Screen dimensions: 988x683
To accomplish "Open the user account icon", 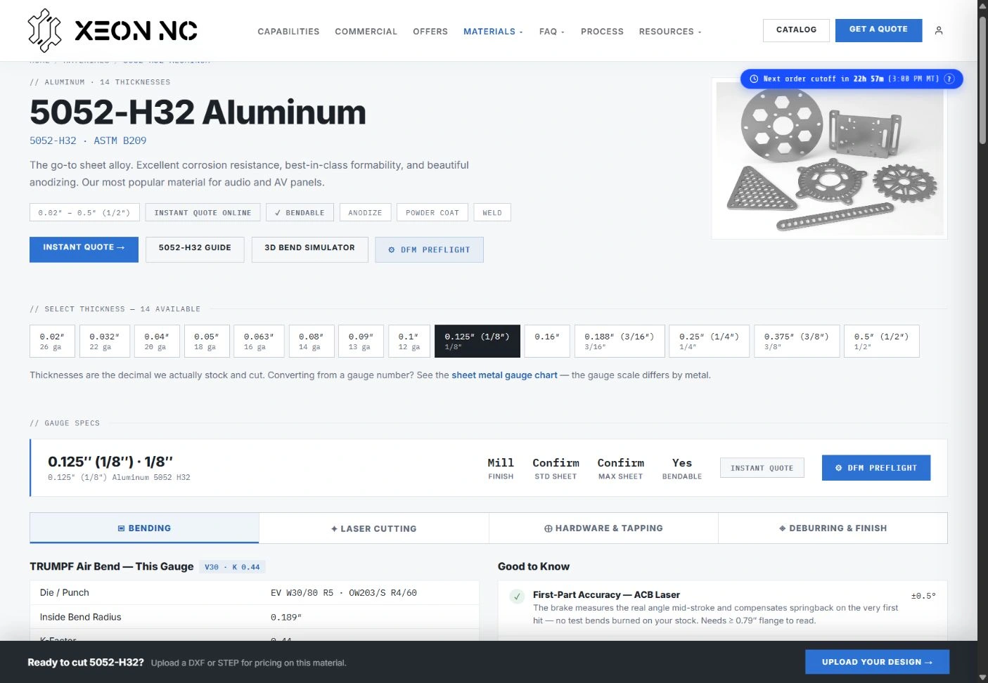I will pos(939,30).
